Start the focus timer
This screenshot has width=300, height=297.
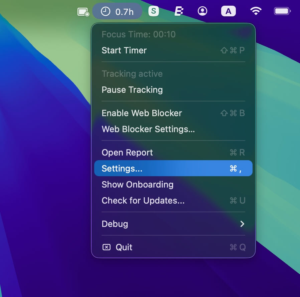(x=124, y=50)
